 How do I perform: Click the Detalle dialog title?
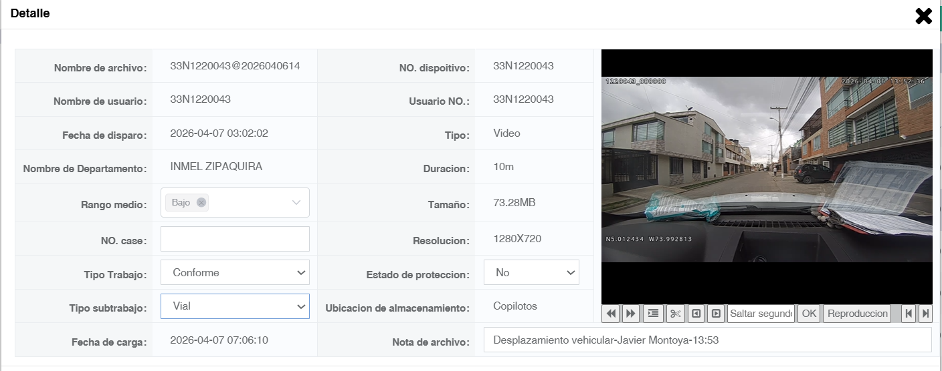30,13
